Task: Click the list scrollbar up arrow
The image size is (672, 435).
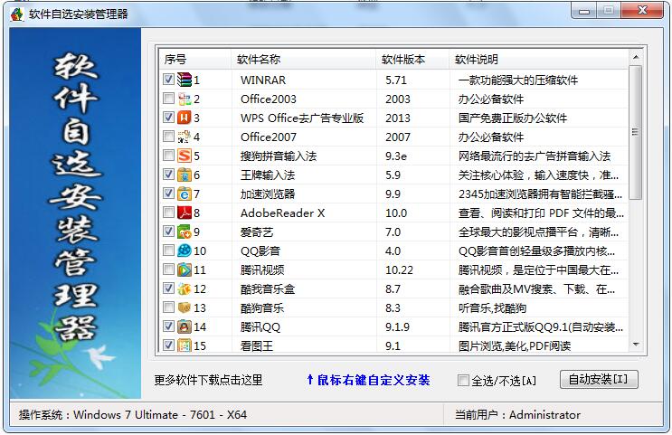Action: click(636, 57)
